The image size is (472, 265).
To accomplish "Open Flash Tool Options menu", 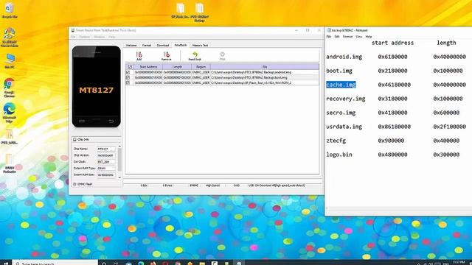I will coord(85,37).
